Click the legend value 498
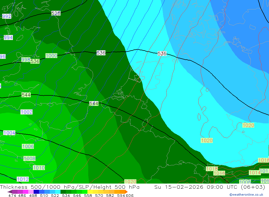This screenshot has width=269, height=197. click(33, 195)
